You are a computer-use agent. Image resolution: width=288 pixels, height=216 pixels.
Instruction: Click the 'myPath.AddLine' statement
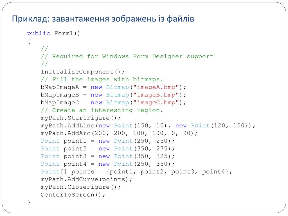[148, 126]
